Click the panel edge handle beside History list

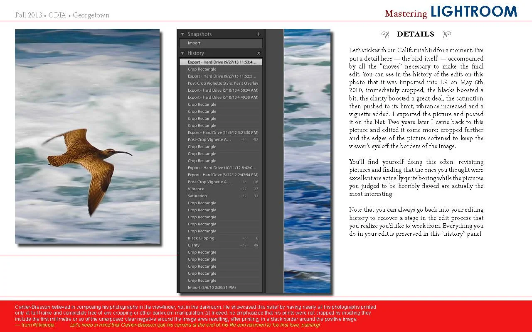tap(283, 136)
